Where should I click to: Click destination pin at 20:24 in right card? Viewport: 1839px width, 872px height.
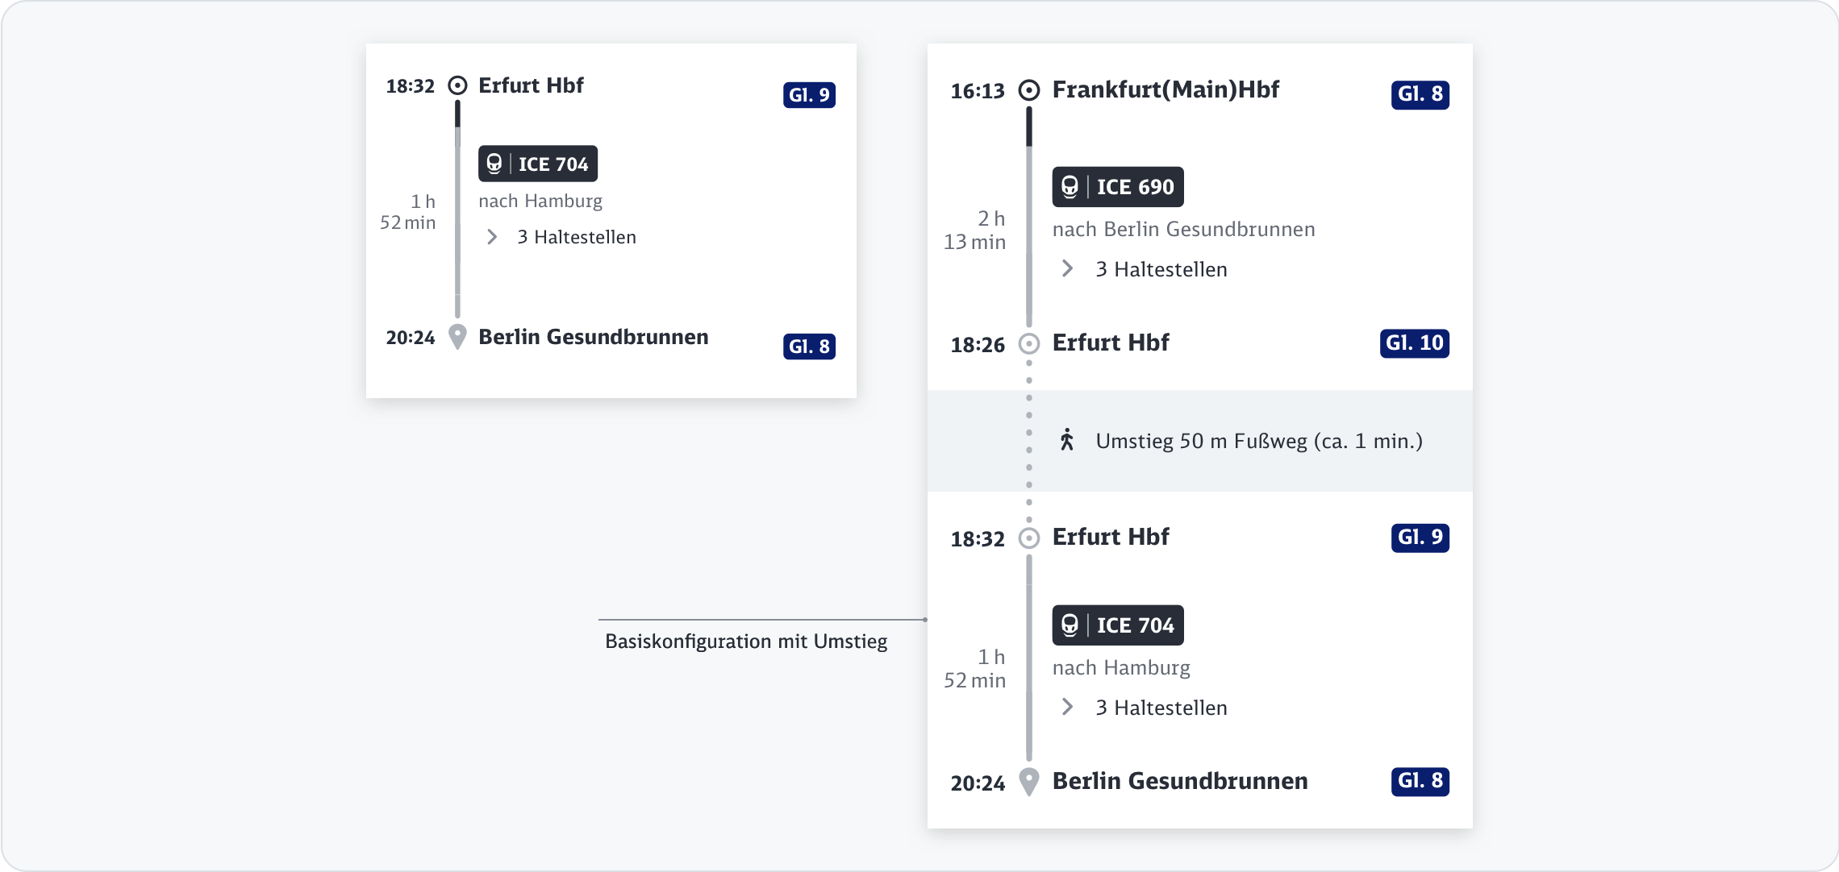point(1028,781)
